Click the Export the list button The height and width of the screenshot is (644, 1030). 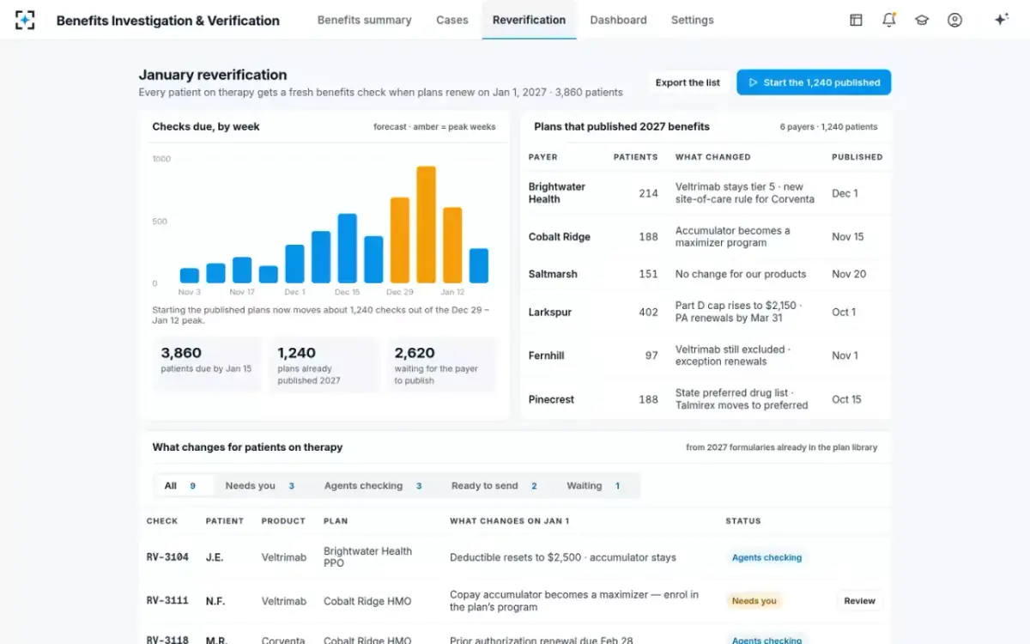[x=688, y=82]
